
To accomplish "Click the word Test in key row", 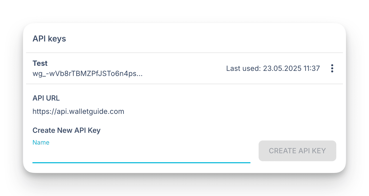I will coord(40,63).
